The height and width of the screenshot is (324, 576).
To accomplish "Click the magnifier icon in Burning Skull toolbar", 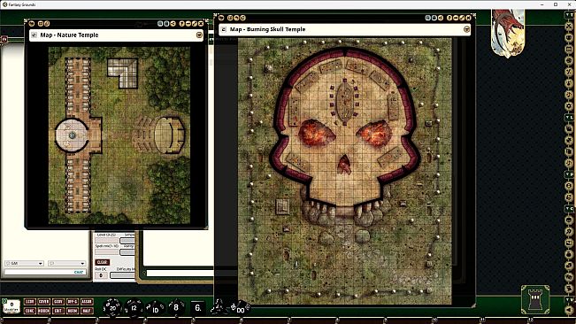I will (x=427, y=18).
